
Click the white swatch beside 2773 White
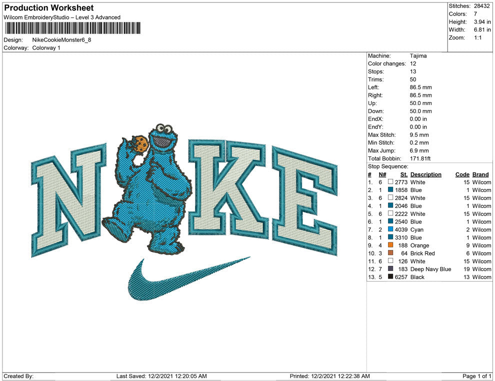(x=390, y=182)
